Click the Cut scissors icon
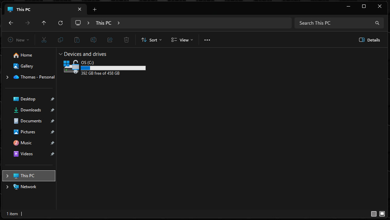Image resolution: width=390 pixels, height=220 pixels. point(44,40)
